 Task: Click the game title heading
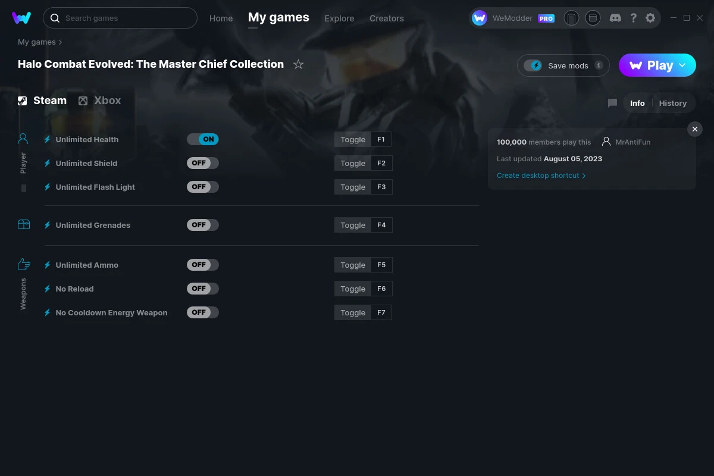pyautogui.click(x=151, y=64)
